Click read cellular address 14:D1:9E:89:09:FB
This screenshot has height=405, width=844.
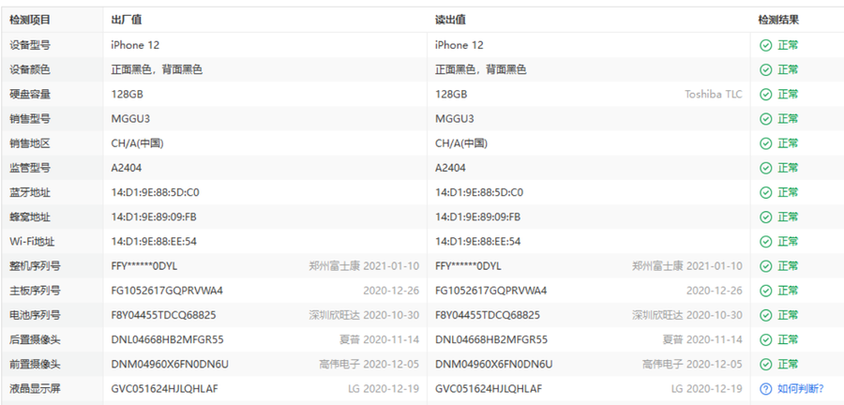click(478, 217)
